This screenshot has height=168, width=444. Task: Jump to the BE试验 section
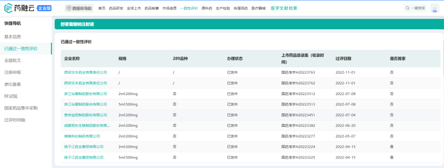coord(11,96)
